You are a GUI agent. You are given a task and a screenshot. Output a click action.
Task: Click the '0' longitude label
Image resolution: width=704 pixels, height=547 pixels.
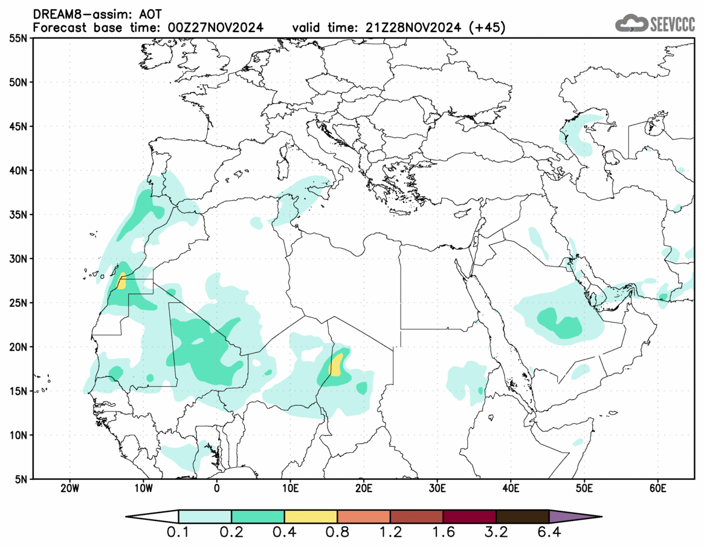point(217,488)
